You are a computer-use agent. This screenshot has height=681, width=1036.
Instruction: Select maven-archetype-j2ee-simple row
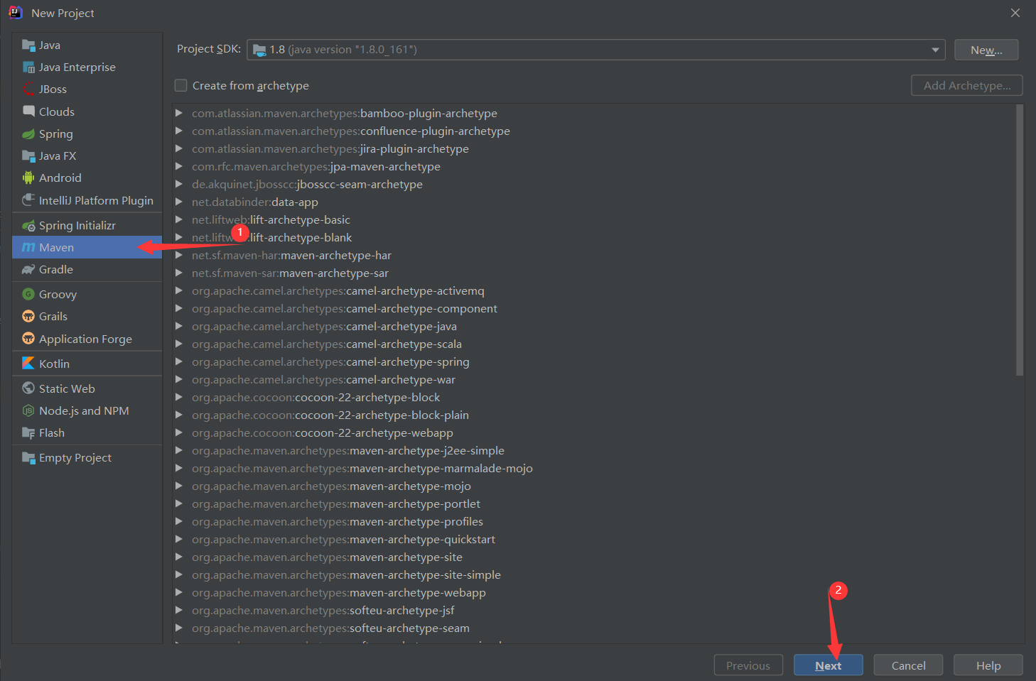click(594, 450)
